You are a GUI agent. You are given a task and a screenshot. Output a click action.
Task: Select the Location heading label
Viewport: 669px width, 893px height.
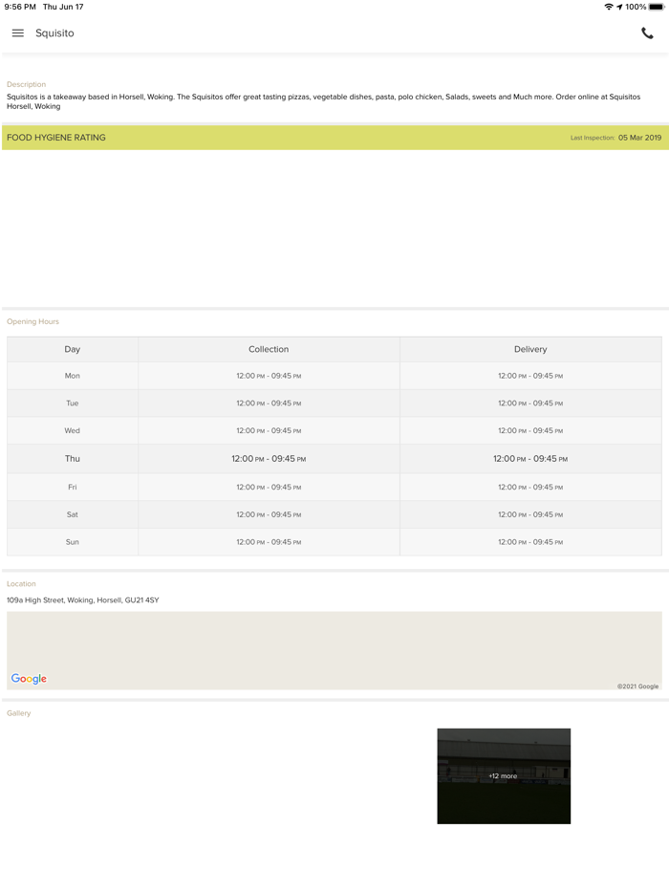click(x=21, y=584)
